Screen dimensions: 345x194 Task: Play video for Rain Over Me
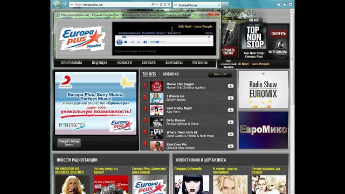tap(230, 146)
